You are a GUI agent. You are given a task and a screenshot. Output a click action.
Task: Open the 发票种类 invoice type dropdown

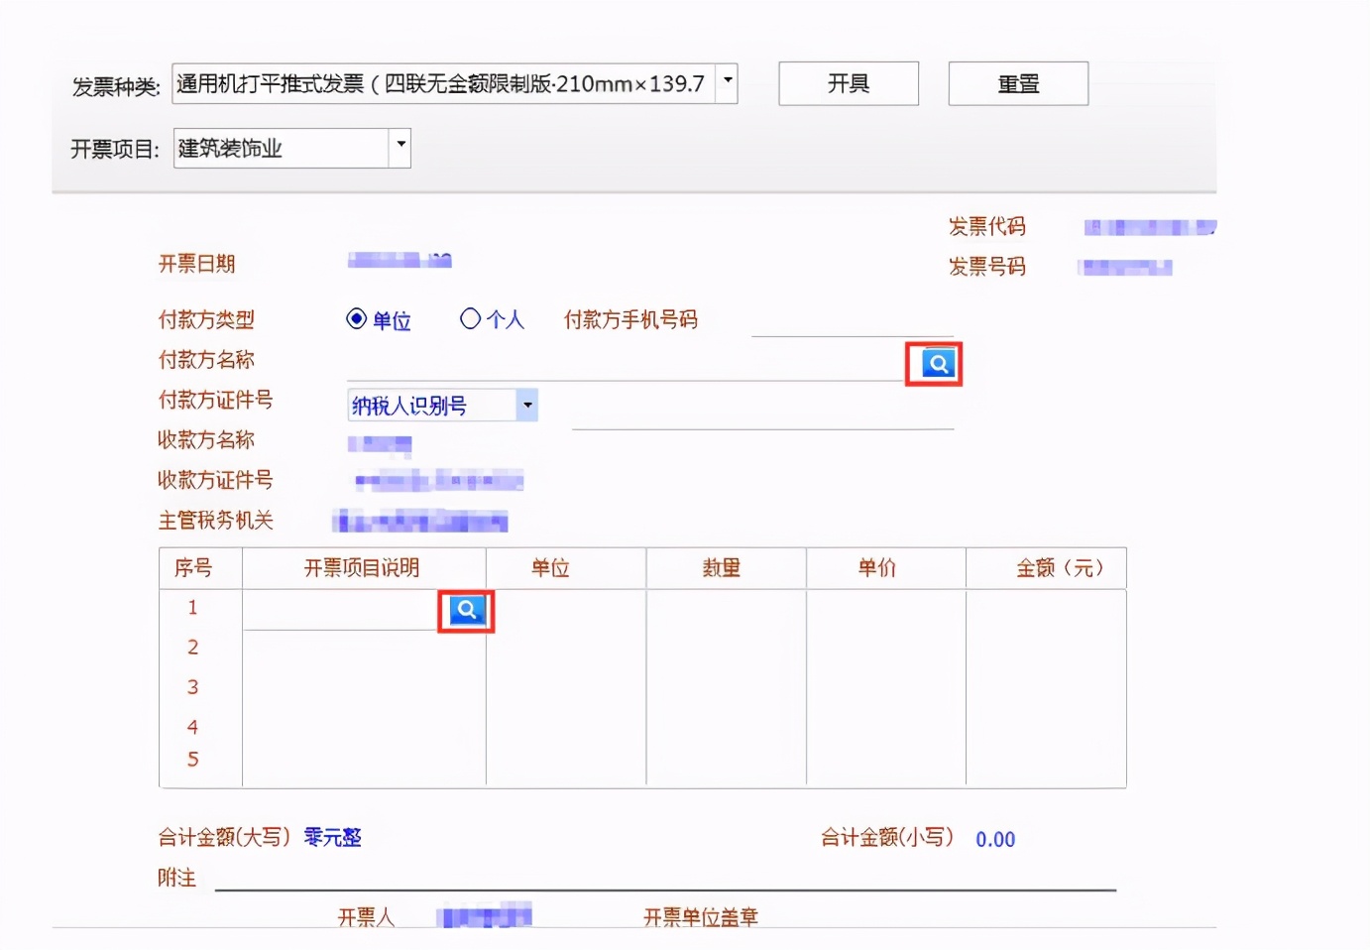pos(727,83)
